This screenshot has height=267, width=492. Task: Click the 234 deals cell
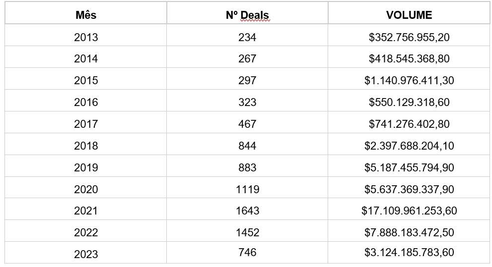[247, 37]
